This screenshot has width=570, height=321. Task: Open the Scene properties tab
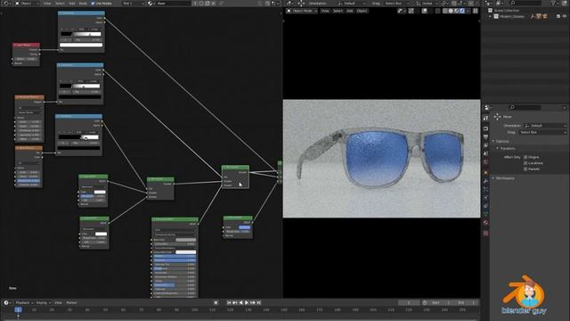pos(485,153)
